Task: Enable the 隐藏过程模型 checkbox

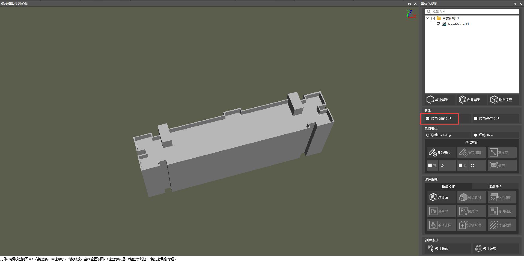Action: pyautogui.click(x=476, y=119)
